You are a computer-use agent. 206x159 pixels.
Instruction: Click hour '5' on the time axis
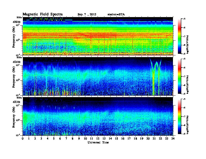(x=54, y=138)
